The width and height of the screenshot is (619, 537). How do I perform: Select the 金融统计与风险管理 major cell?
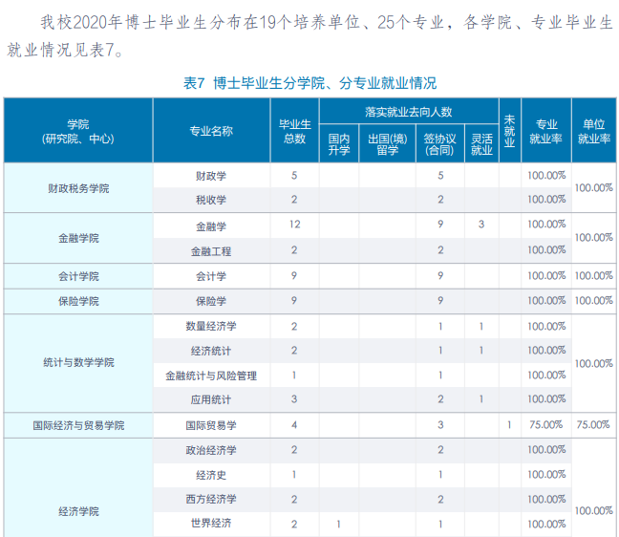tap(211, 376)
